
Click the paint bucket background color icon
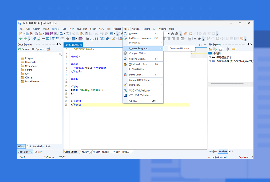point(200,39)
